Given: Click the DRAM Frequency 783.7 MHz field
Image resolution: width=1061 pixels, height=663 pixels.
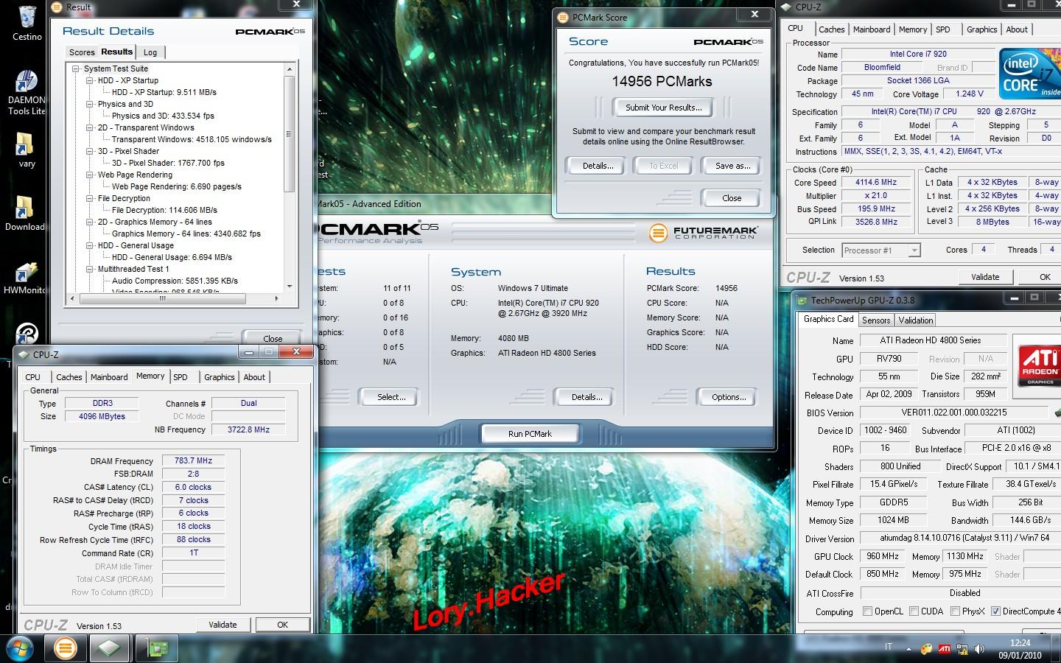Looking at the screenshot, I should click(x=193, y=460).
